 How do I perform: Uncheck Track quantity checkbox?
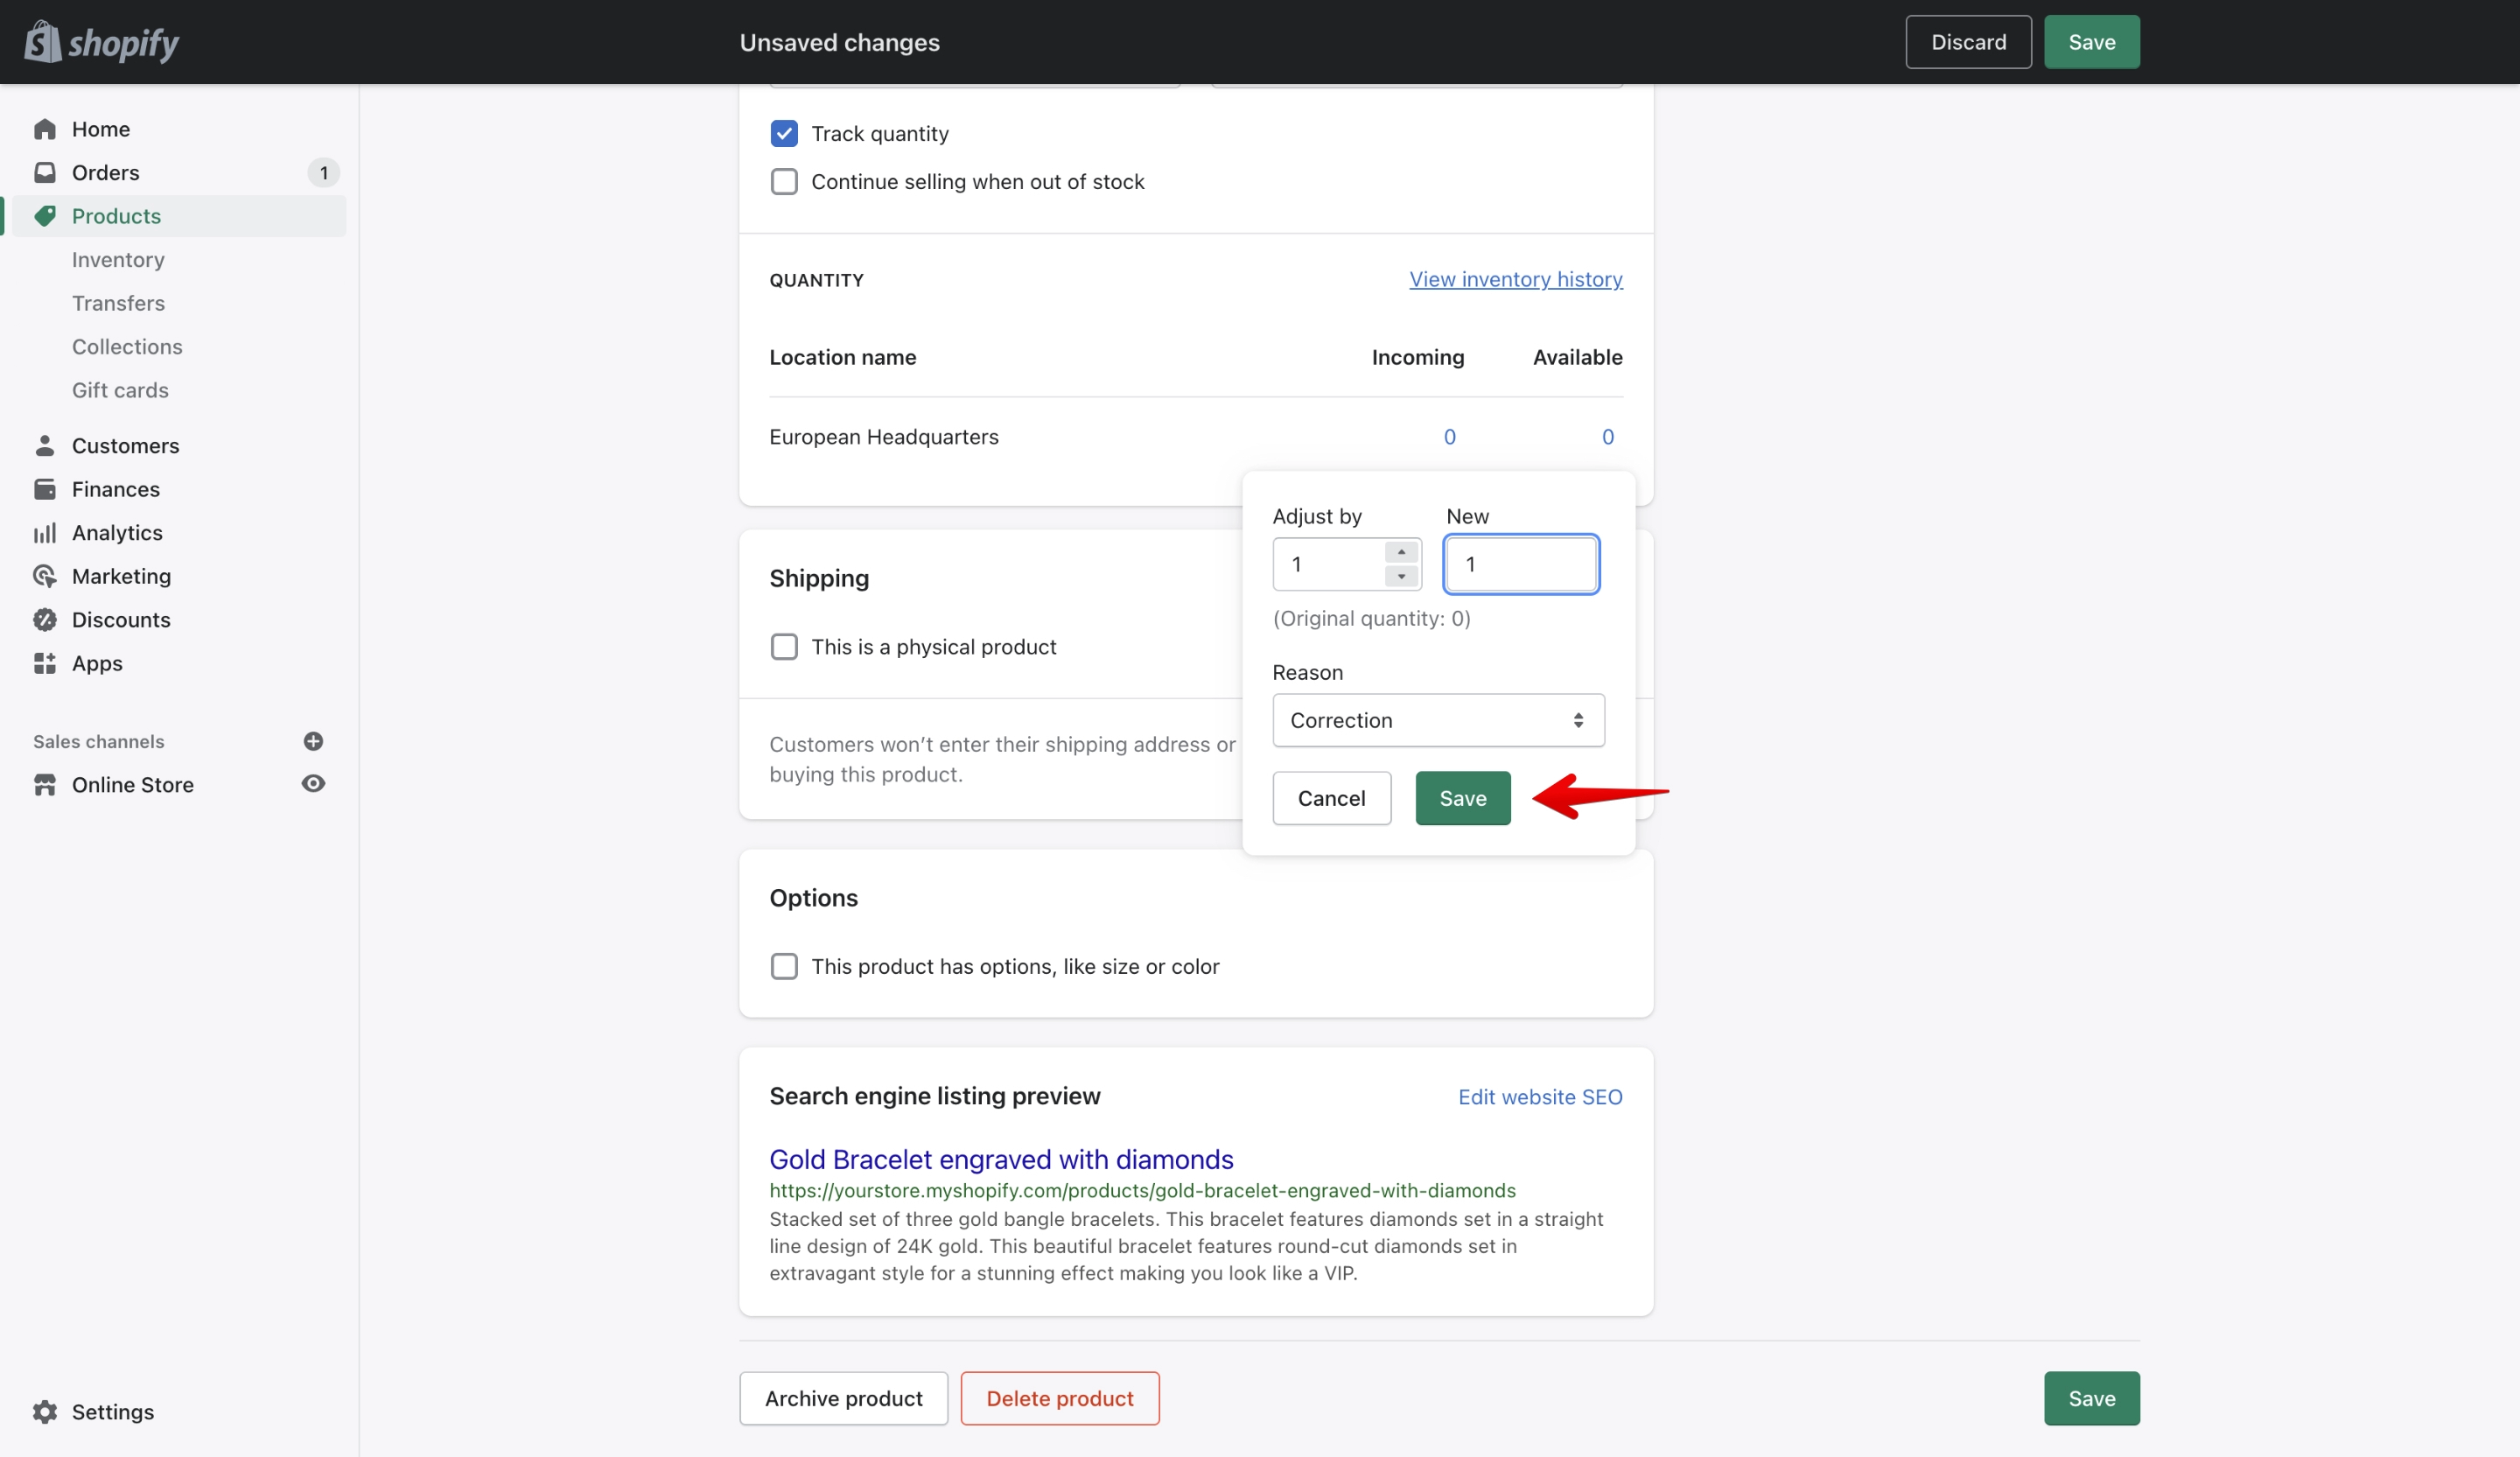coord(784,133)
